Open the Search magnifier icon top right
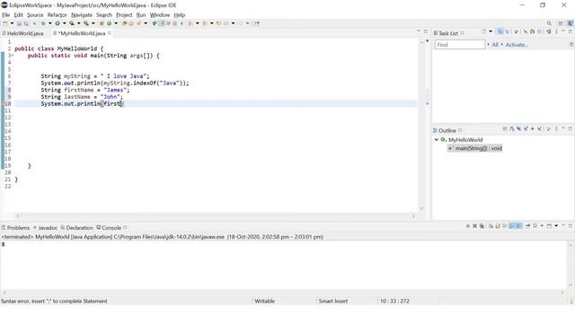575x323 pixels. pos(549,23)
